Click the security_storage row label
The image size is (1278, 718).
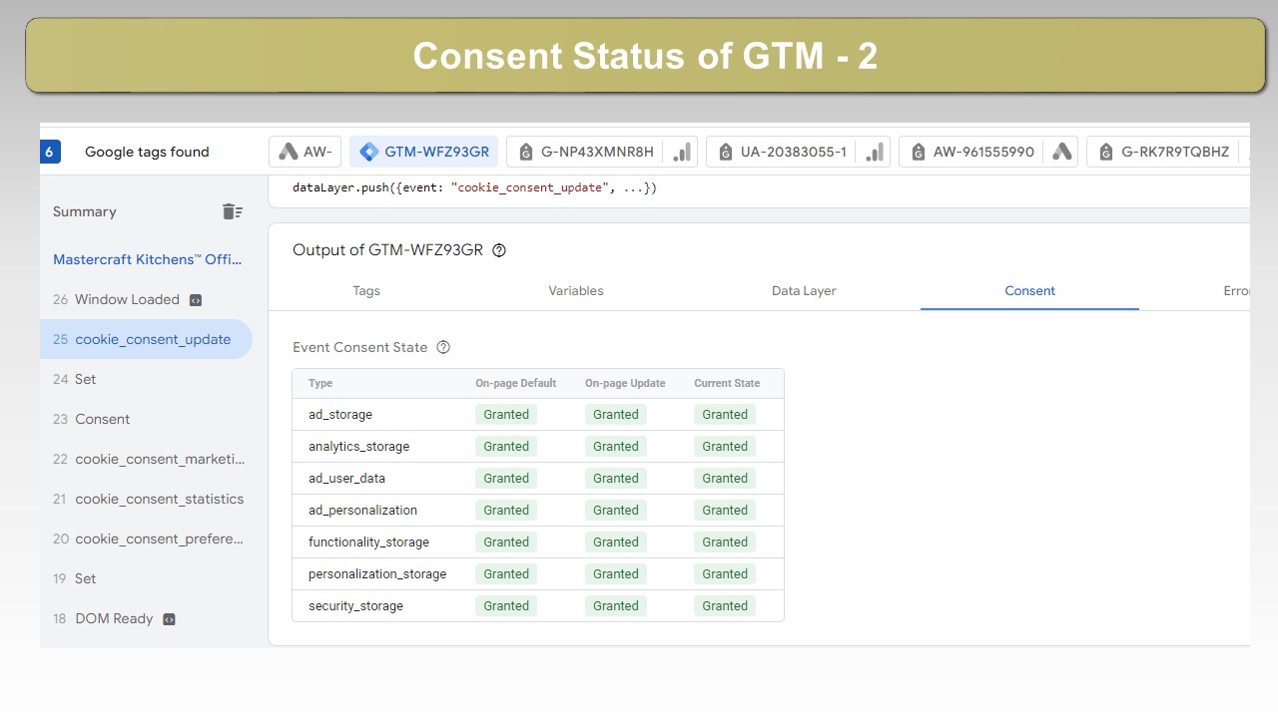[355, 606]
